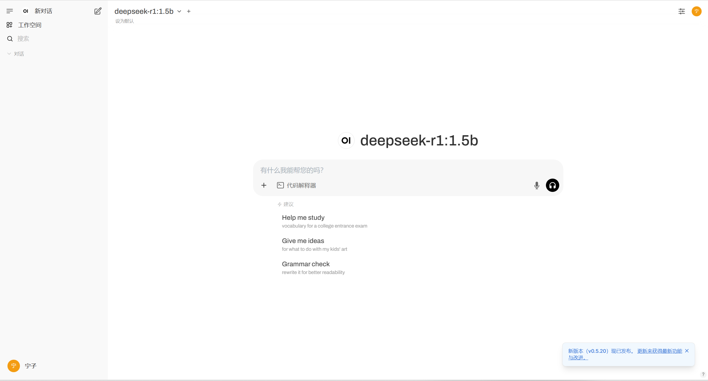The image size is (708, 381).
Task: Open user menu from top-right avatar
Action: tap(696, 11)
